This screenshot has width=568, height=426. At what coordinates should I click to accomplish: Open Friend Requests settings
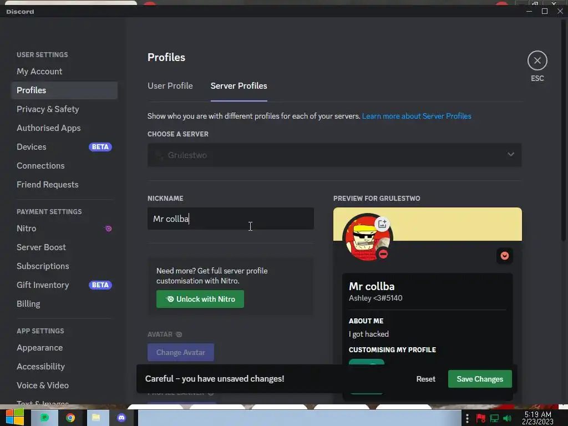pyautogui.click(x=64, y=184)
